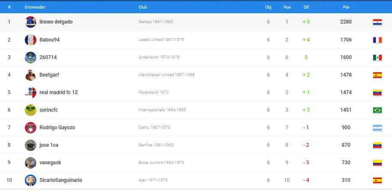Select club Benfica 1961-1963
The image size is (392, 190).
[x=156, y=145]
